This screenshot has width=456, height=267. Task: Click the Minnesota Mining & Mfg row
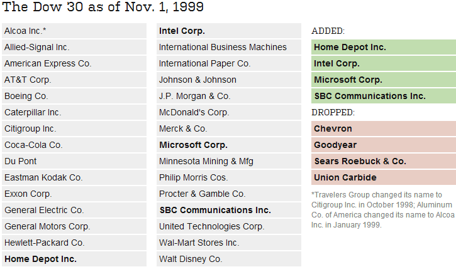(x=229, y=161)
